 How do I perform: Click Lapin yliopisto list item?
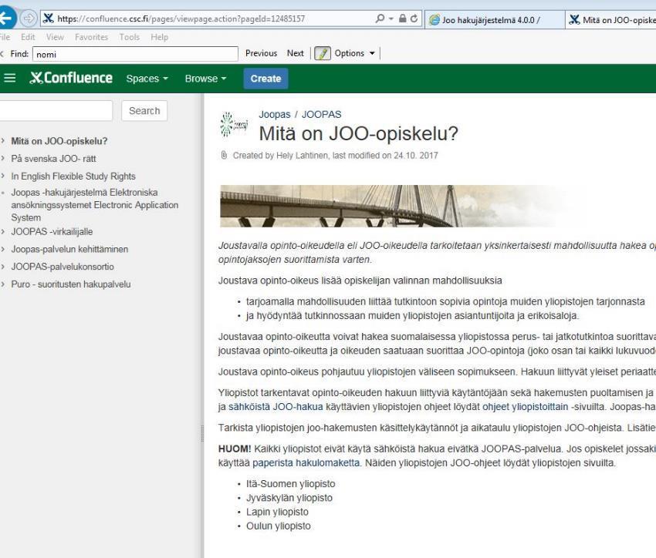tap(277, 512)
